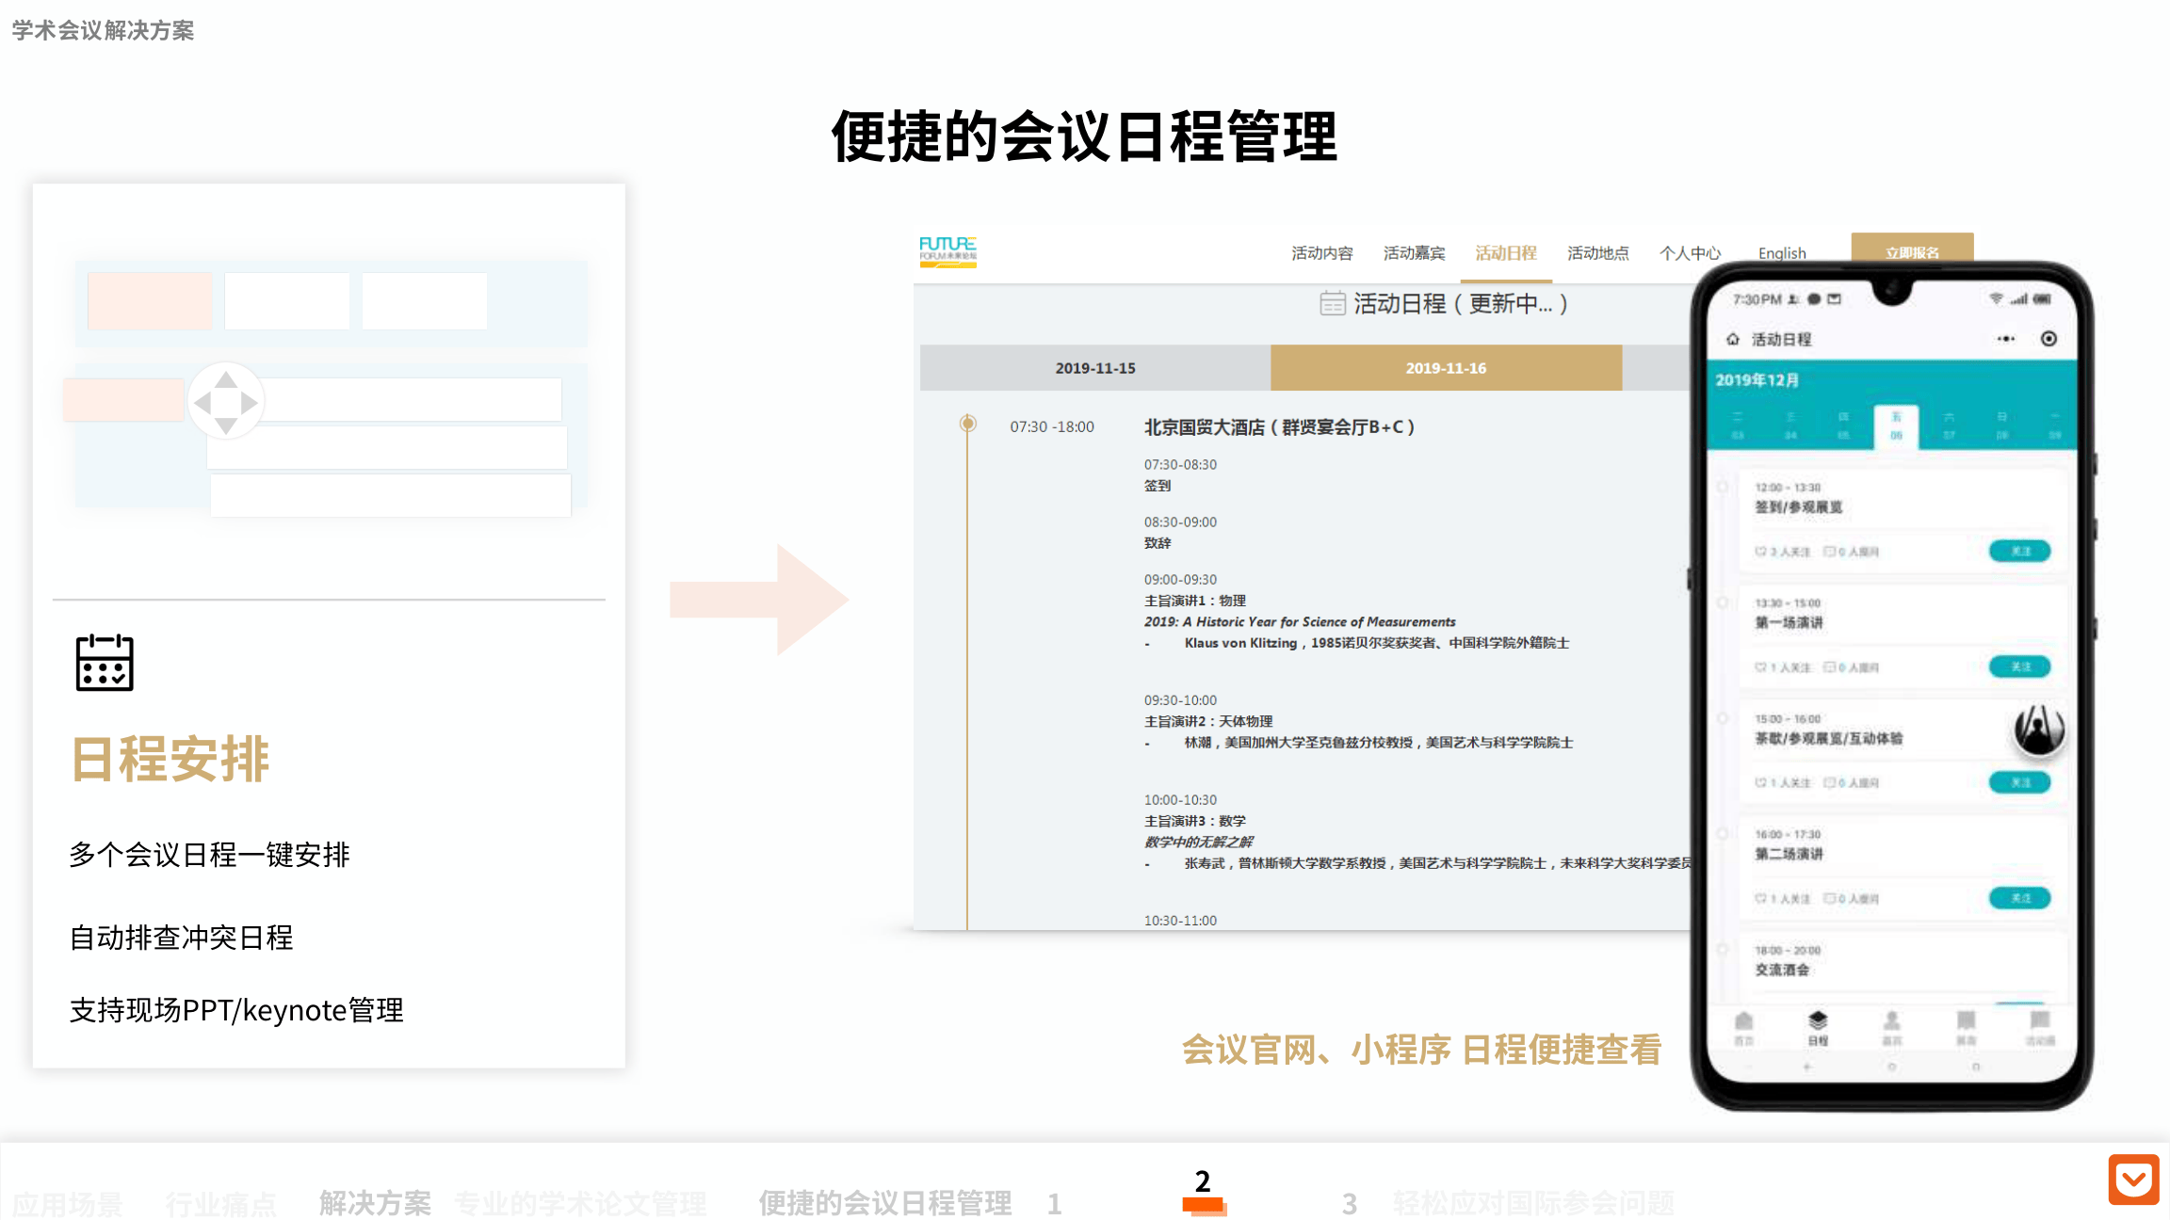Viewport: 2170px width, 1220px height.
Task: Select the 2019-11-15 date tab
Action: click(x=1095, y=368)
